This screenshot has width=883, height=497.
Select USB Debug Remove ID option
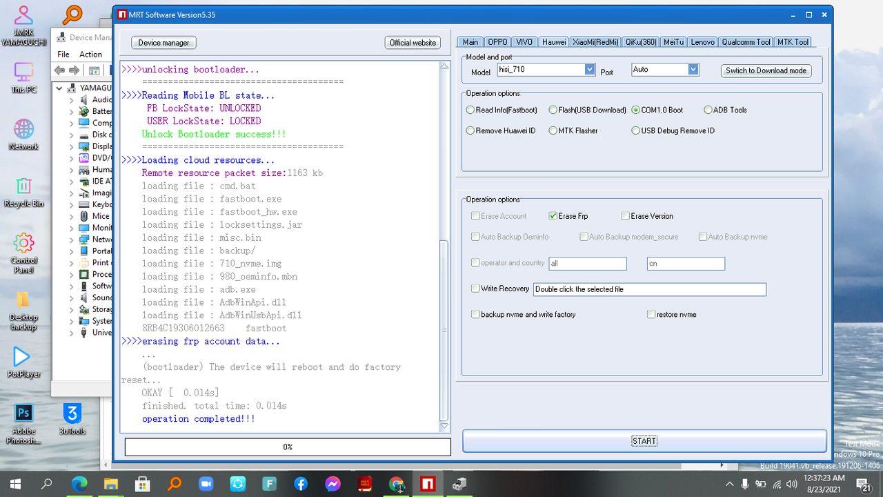pos(673,130)
